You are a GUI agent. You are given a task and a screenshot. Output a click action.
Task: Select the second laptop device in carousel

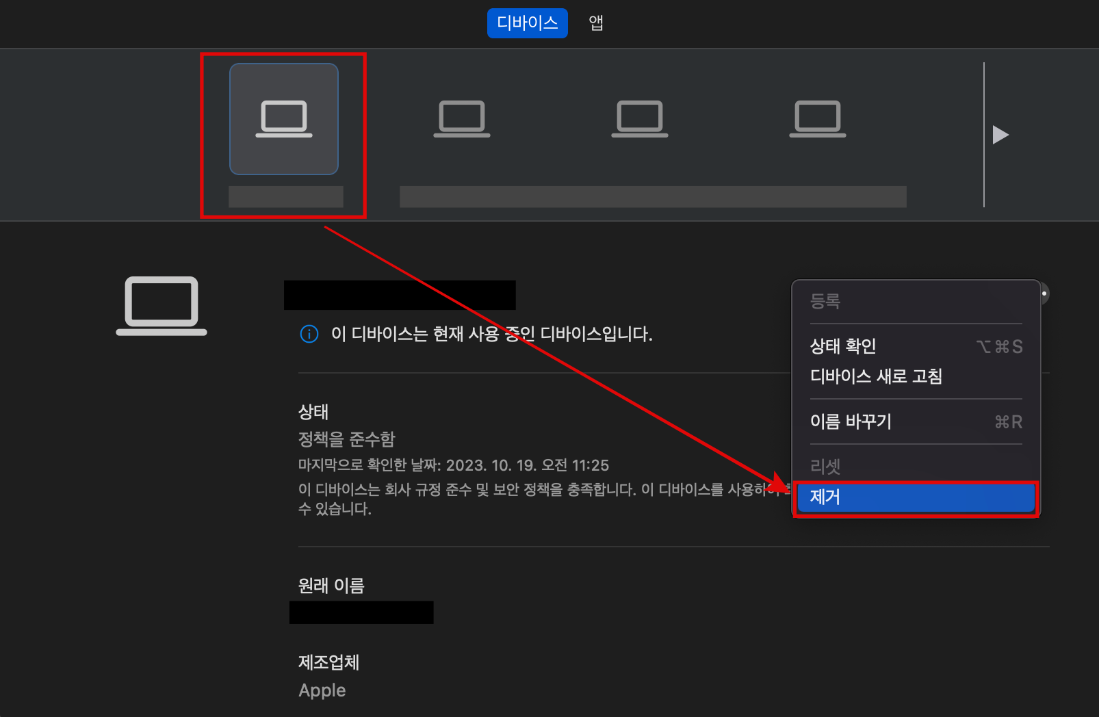(x=461, y=118)
